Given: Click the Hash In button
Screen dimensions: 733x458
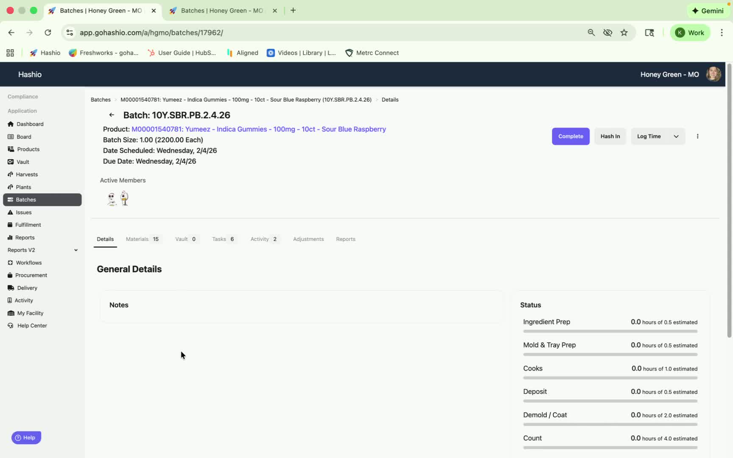Looking at the screenshot, I should click(610, 136).
